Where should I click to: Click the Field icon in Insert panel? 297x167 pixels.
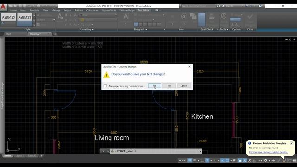193,17
